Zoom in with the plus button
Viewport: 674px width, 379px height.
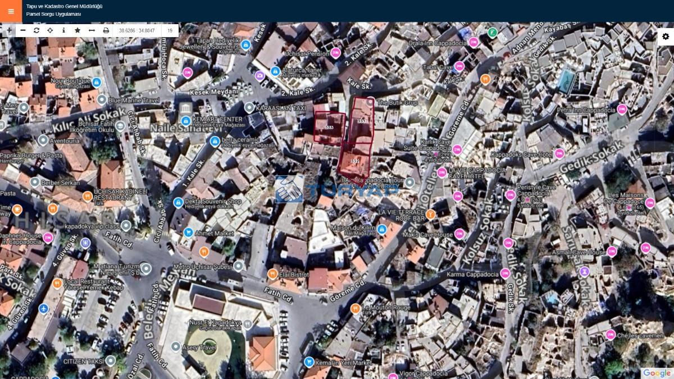(x=8, y=30)
